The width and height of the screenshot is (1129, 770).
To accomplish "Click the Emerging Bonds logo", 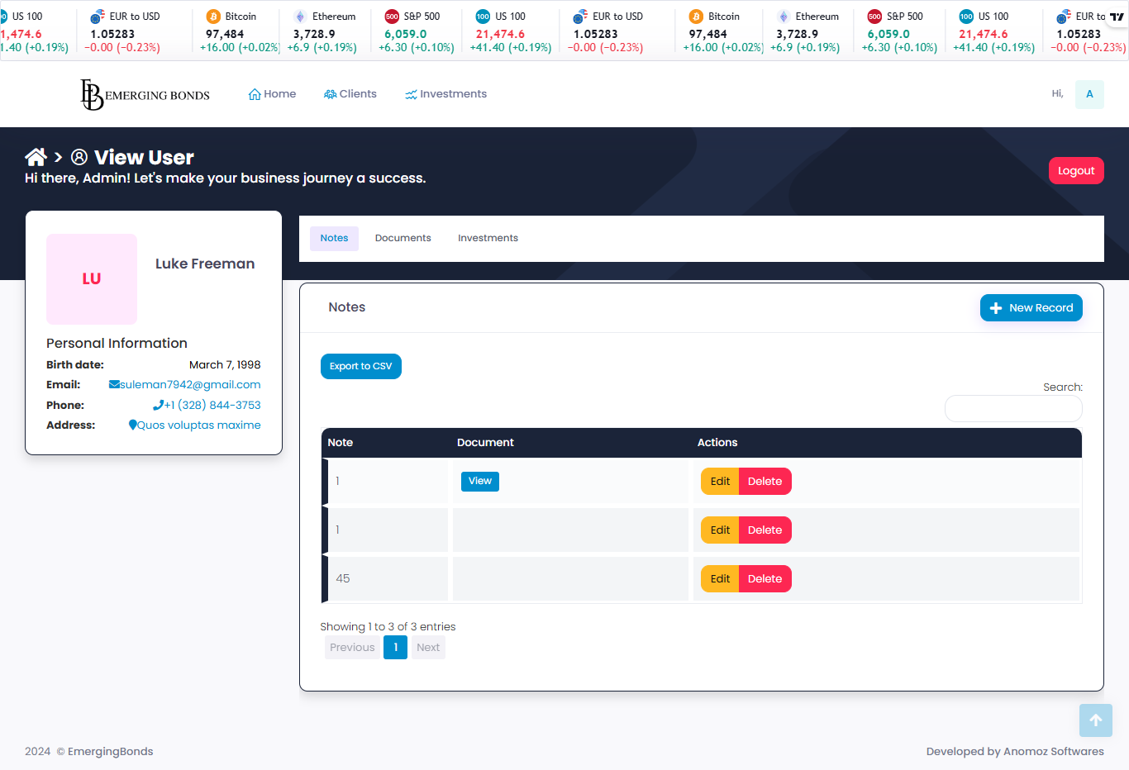I will [145, 94].
